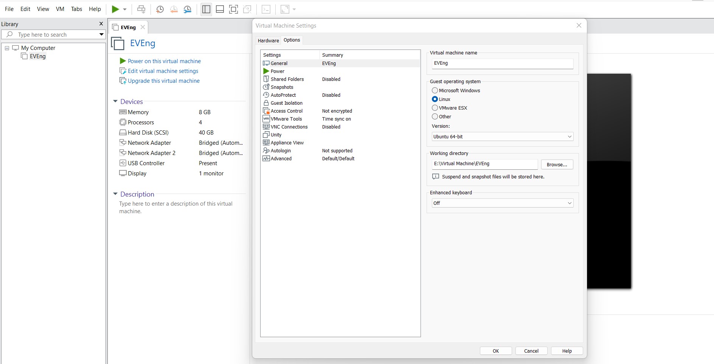This screenshot has width=714, height=364.
Task: Select the Unity settings icon
Action: point(266,135)
